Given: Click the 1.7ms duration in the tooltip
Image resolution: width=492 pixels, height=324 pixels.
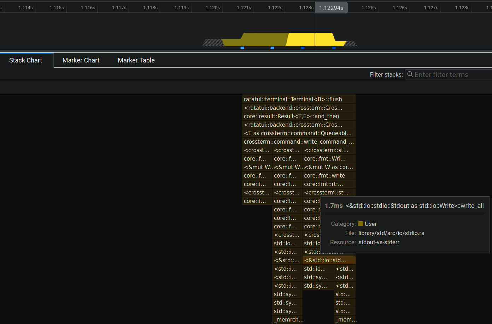Looking at the screenshot, I should 334,206.
